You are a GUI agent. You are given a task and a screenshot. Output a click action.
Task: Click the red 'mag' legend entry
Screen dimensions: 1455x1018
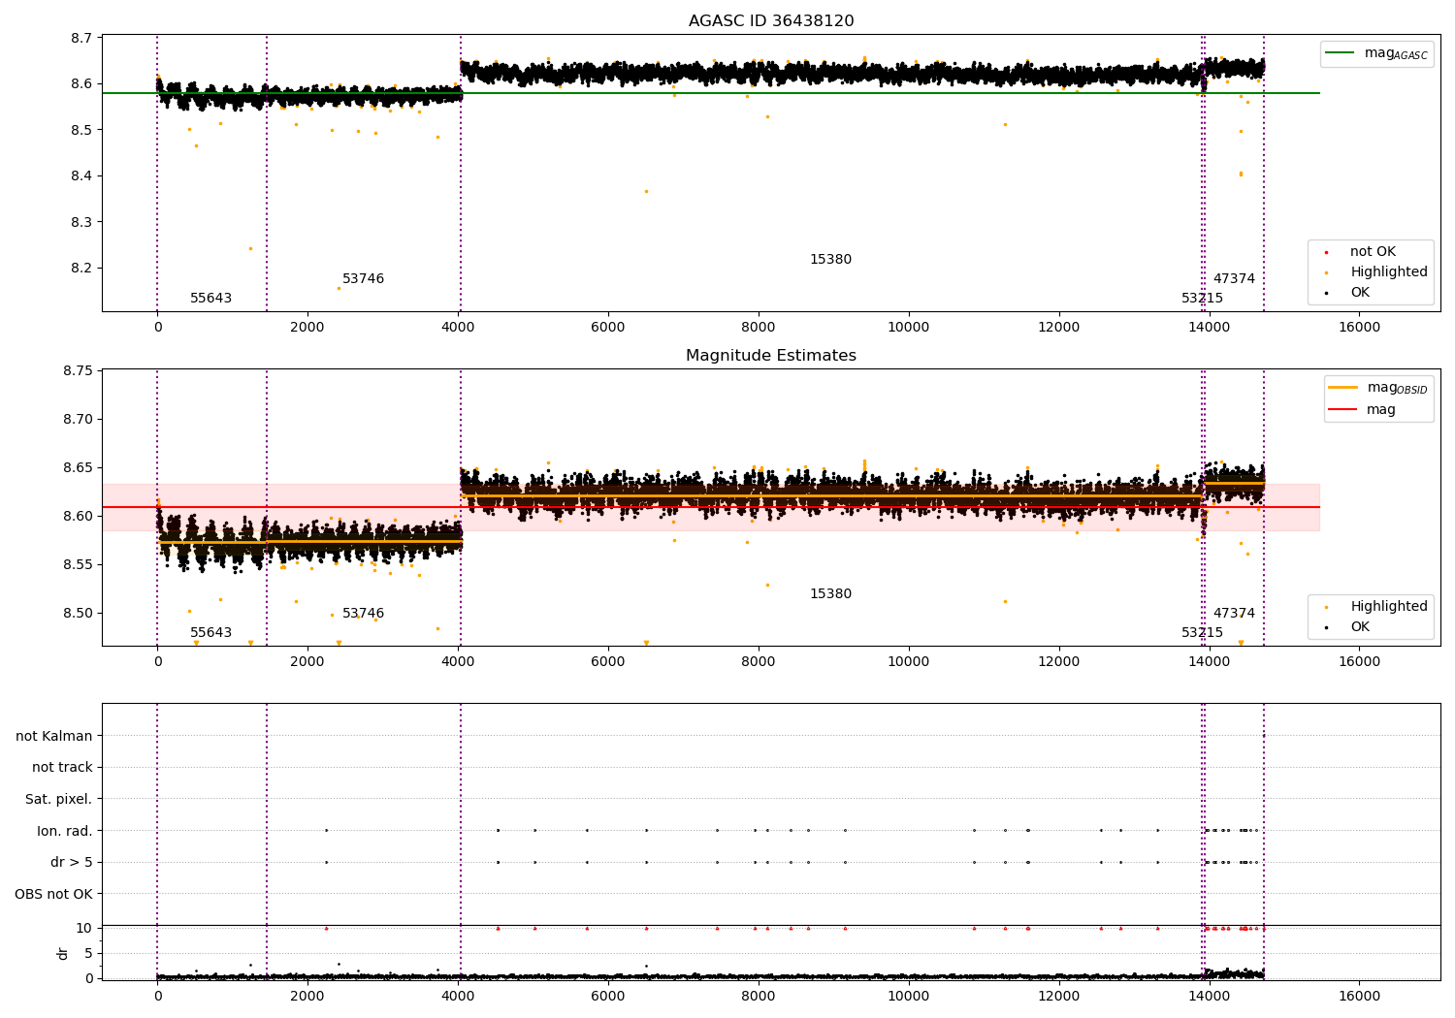click(x=1381, y=410)
